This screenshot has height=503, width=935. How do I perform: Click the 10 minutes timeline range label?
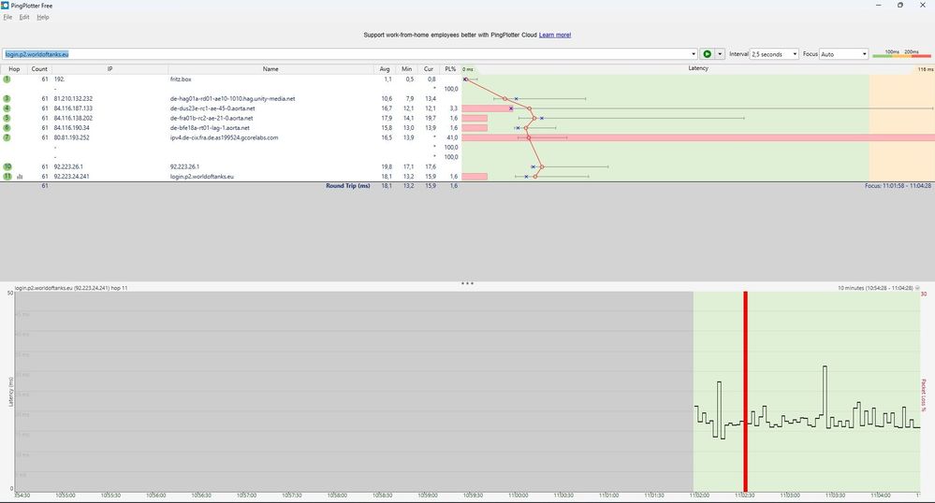(875, 288)
